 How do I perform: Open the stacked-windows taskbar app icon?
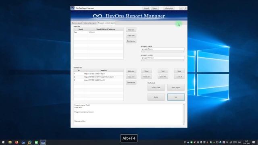pyautogui.click(x=30, y=142)
